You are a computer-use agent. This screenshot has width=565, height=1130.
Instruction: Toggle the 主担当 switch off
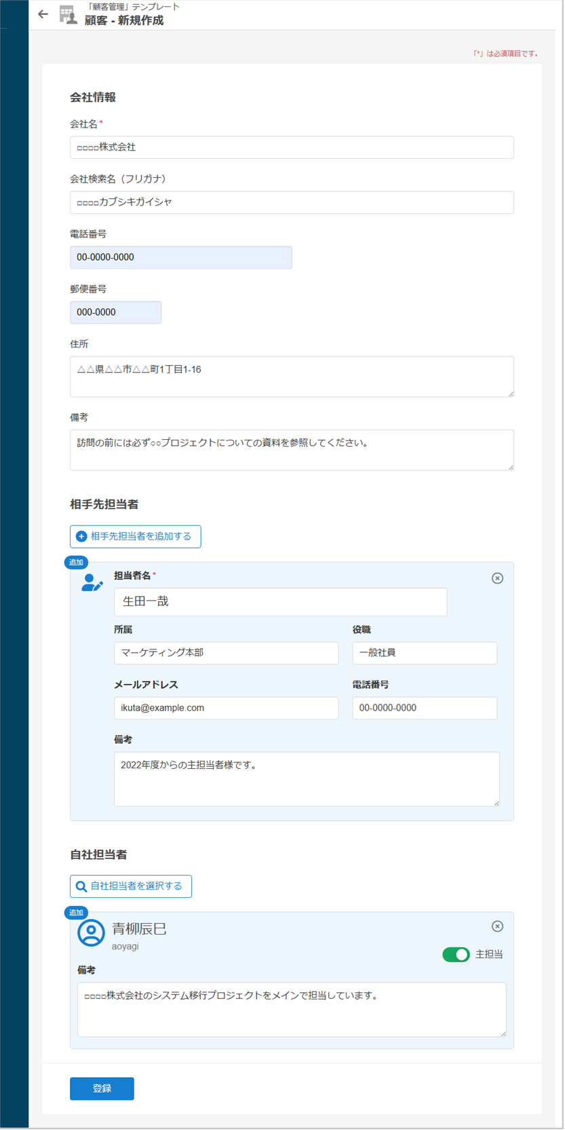click(x=456, y=955)
